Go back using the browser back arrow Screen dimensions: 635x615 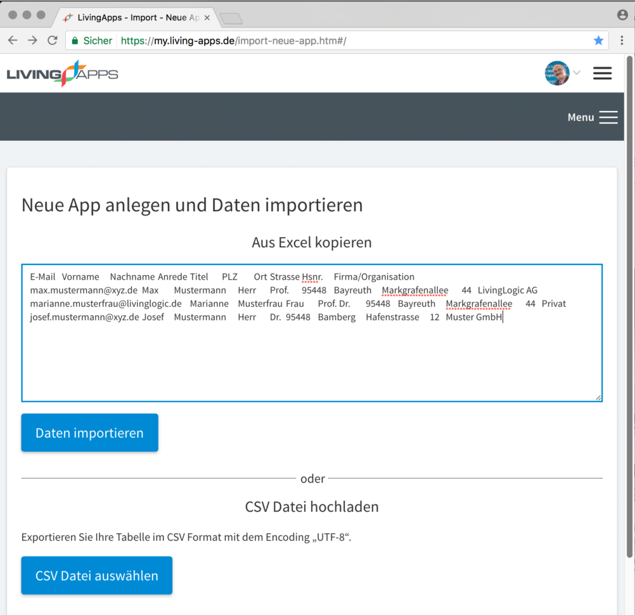[13, 40]
